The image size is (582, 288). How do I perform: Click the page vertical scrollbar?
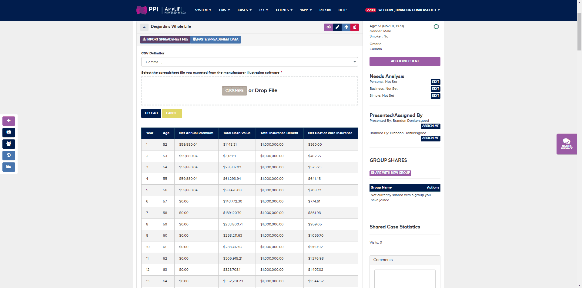tap(579, 32)
